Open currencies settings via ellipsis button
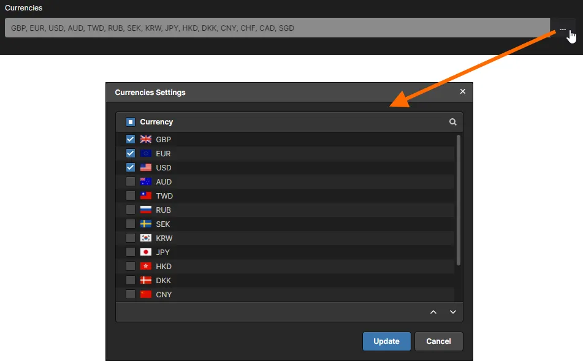Viewport: 583px width, 361px height. [x=563, y=29]
